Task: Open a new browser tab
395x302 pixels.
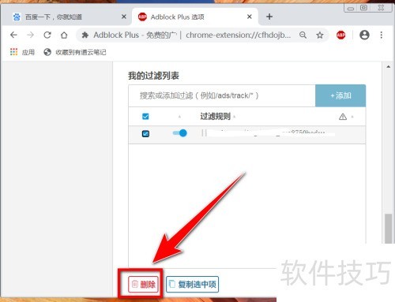Action: click(x=269, y=17)
